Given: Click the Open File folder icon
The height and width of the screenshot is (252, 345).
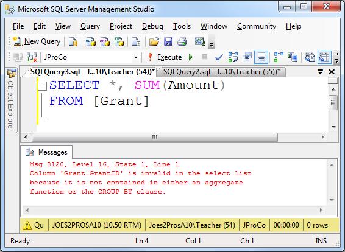Looking at the screenshot, I should (154, 41).
